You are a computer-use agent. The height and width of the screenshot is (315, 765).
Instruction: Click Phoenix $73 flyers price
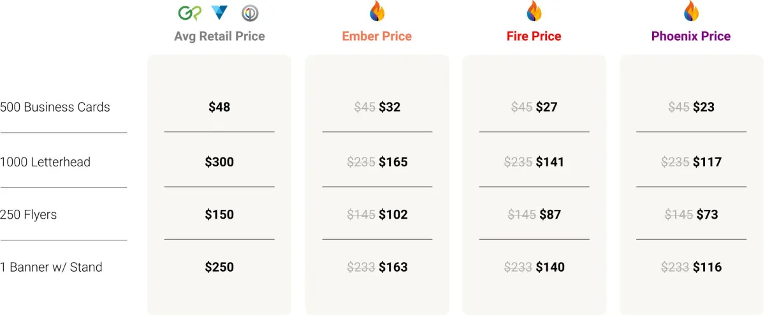(706, 214)
